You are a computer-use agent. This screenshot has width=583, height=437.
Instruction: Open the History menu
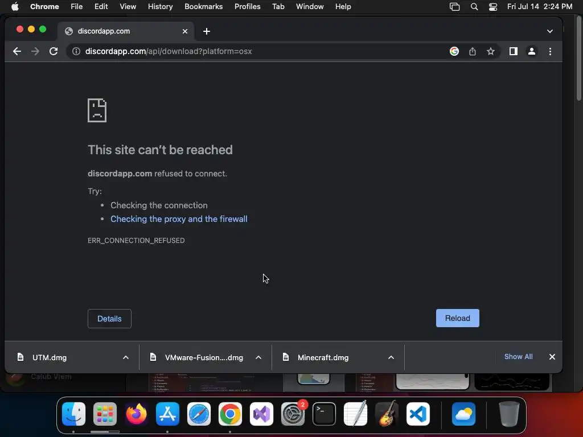click(160, 7)
